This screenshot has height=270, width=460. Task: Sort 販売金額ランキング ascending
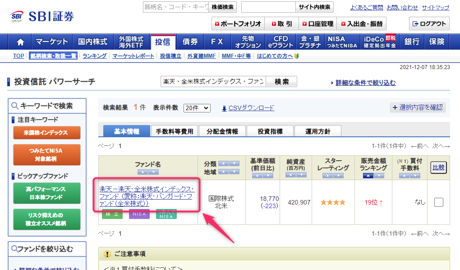tap(368, 176)
